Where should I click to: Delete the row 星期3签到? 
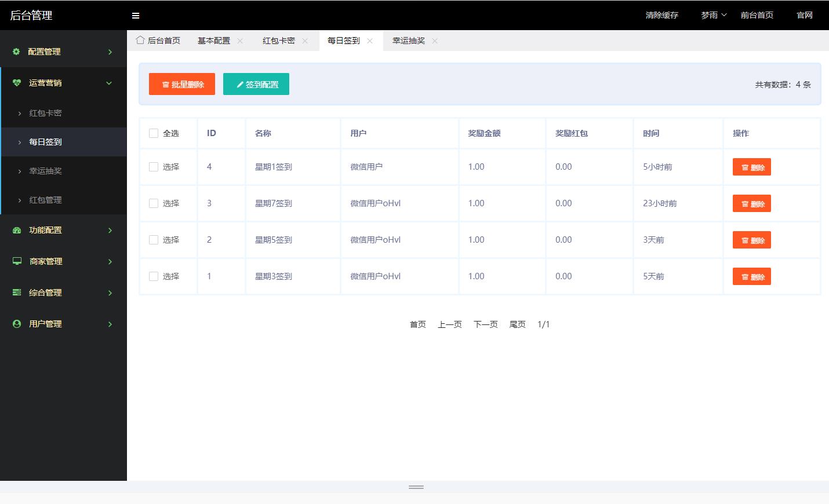point(752,276)
